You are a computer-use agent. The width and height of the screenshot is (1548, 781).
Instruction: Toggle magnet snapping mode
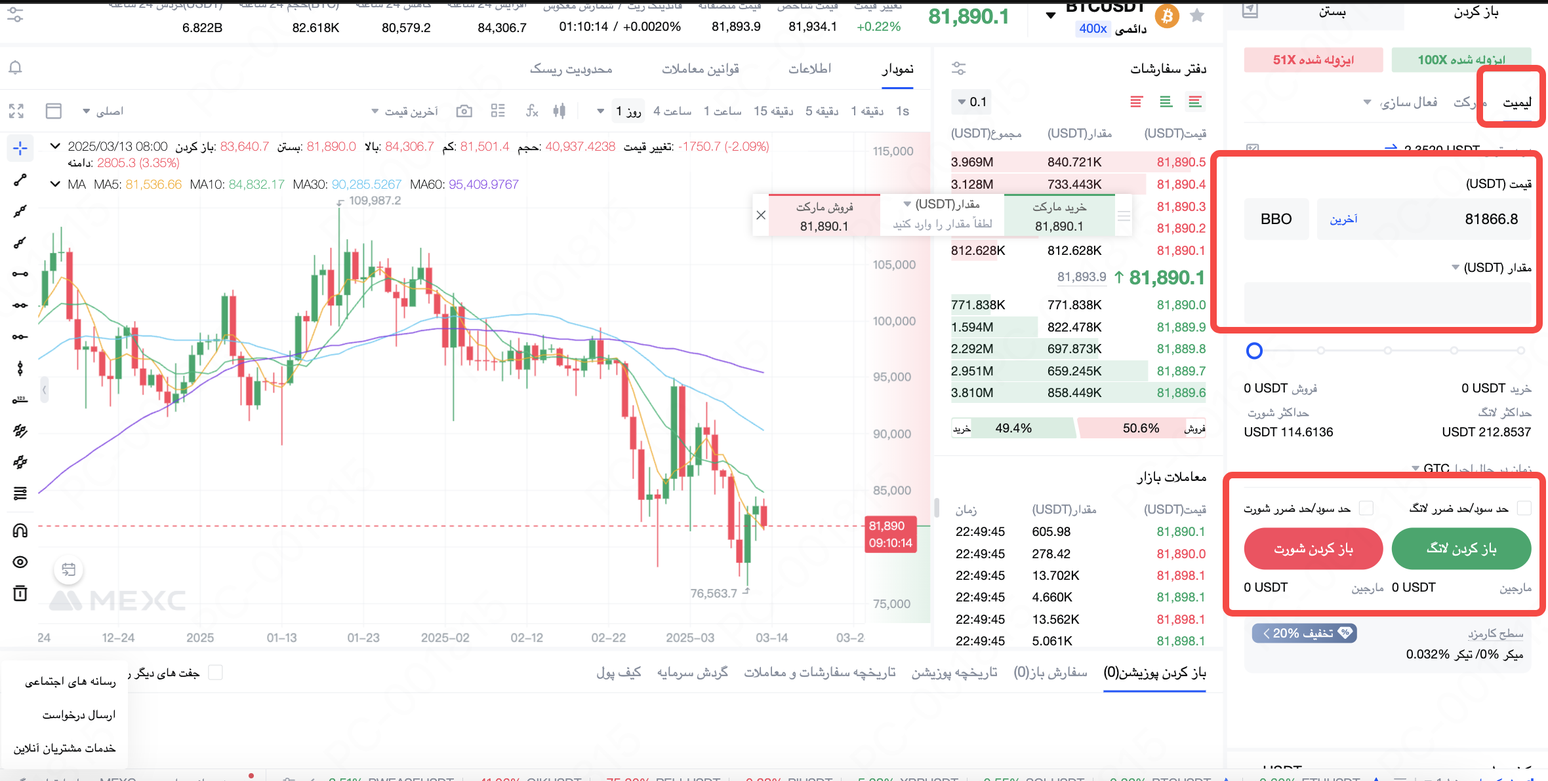20,530
